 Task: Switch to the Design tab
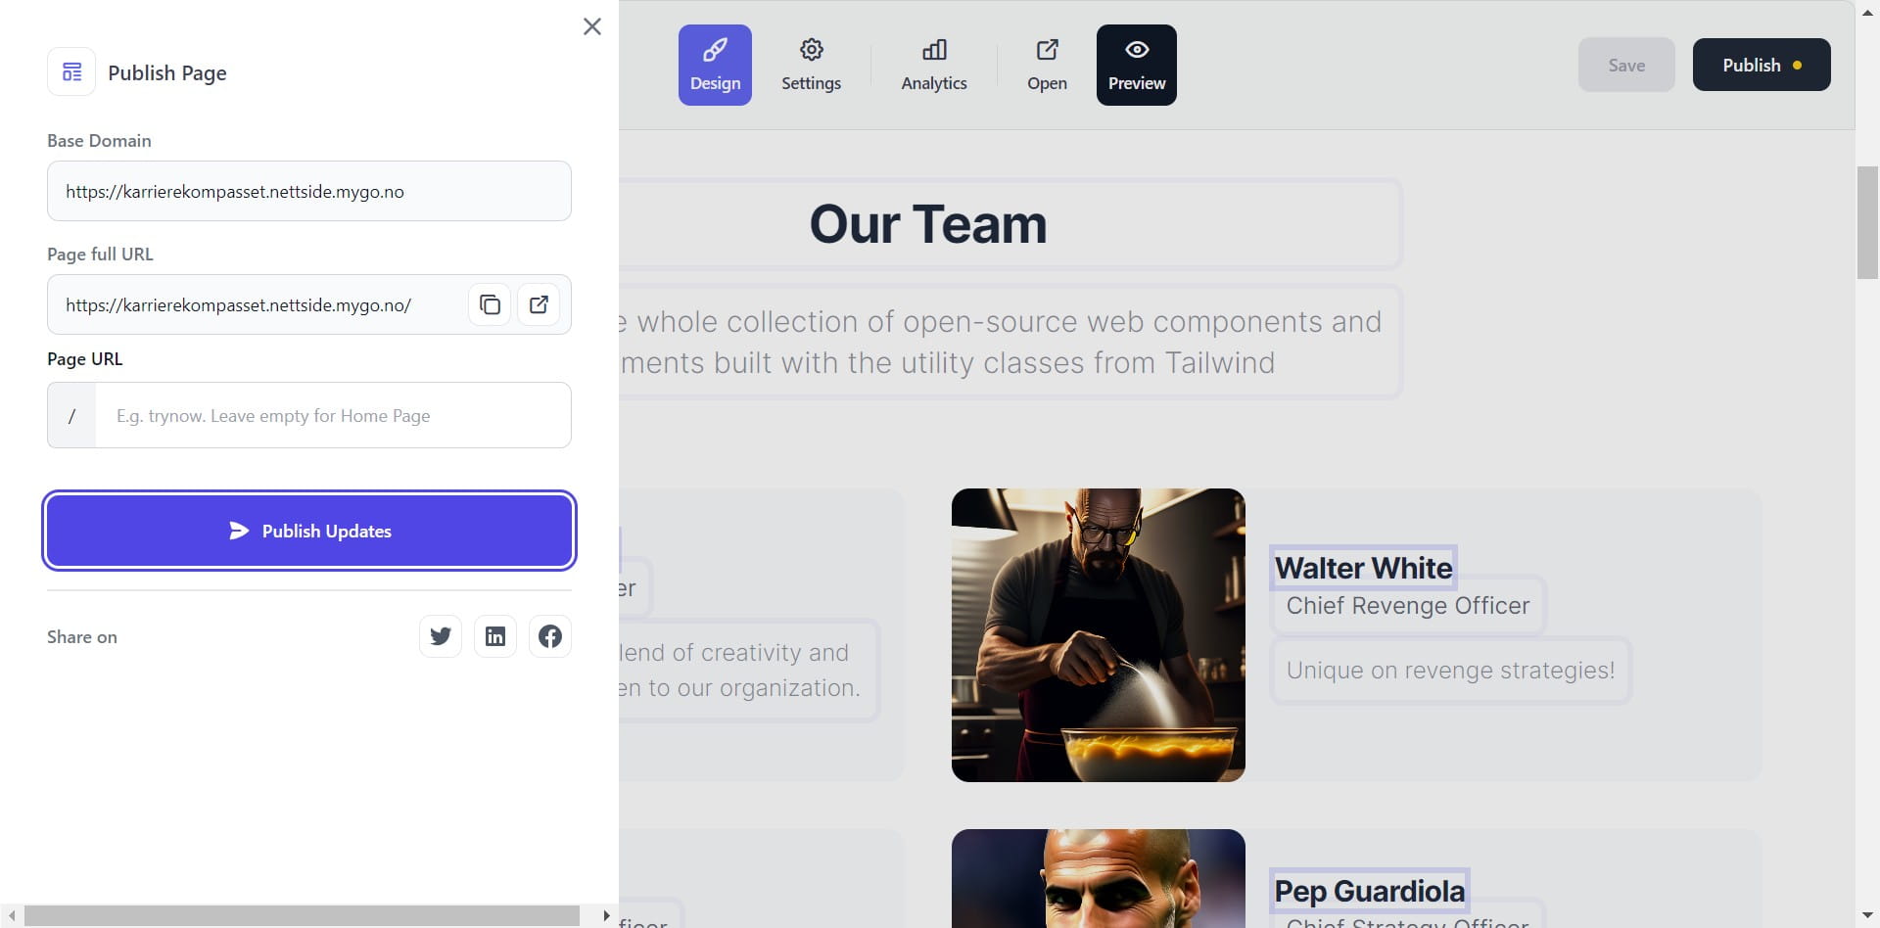[x=714, y=65]
